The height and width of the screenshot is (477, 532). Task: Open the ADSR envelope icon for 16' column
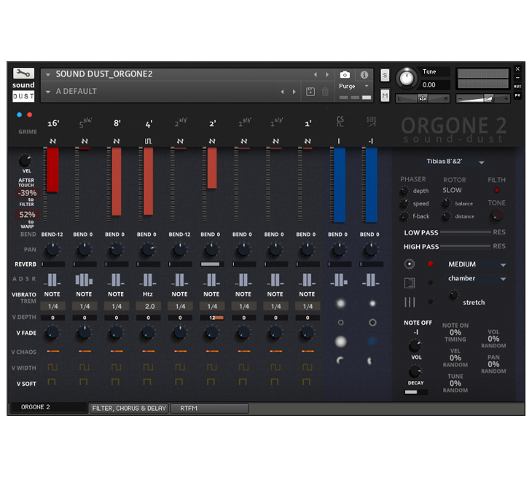52,280
